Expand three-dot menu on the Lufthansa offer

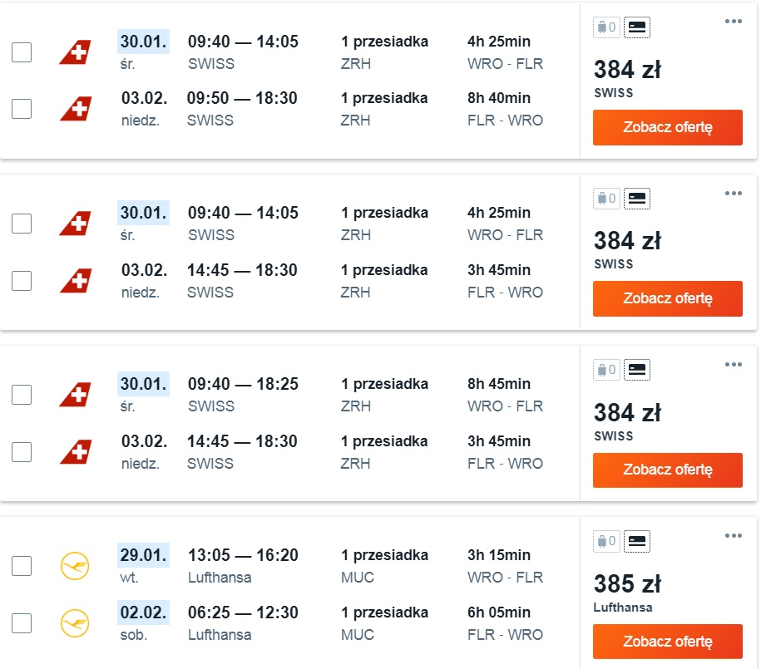[734, 535]
